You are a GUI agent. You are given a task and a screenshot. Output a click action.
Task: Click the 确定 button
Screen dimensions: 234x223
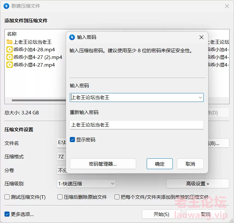coord(159,164)
